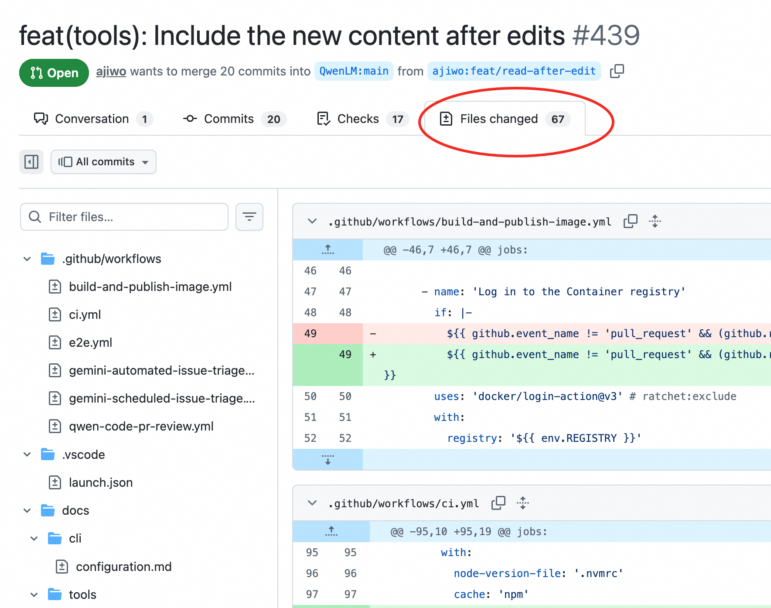The image size is (771, 608).
Task: Open the All commits dropdown
Action: click(103, 162)
